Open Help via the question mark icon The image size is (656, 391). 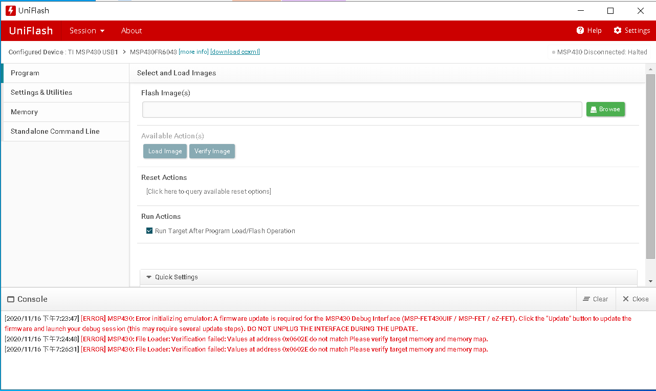[x=580, y=30]
